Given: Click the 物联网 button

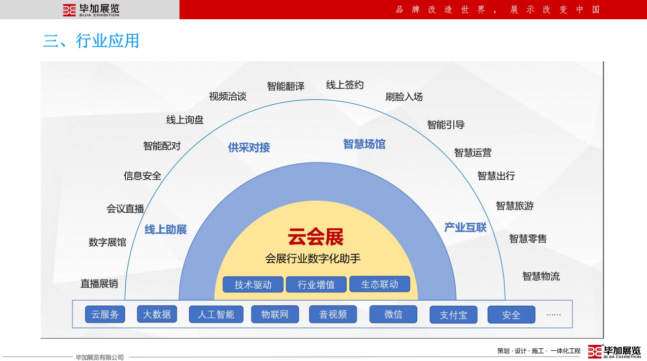Looking at the screenshot, I should (x=275, y=314).
